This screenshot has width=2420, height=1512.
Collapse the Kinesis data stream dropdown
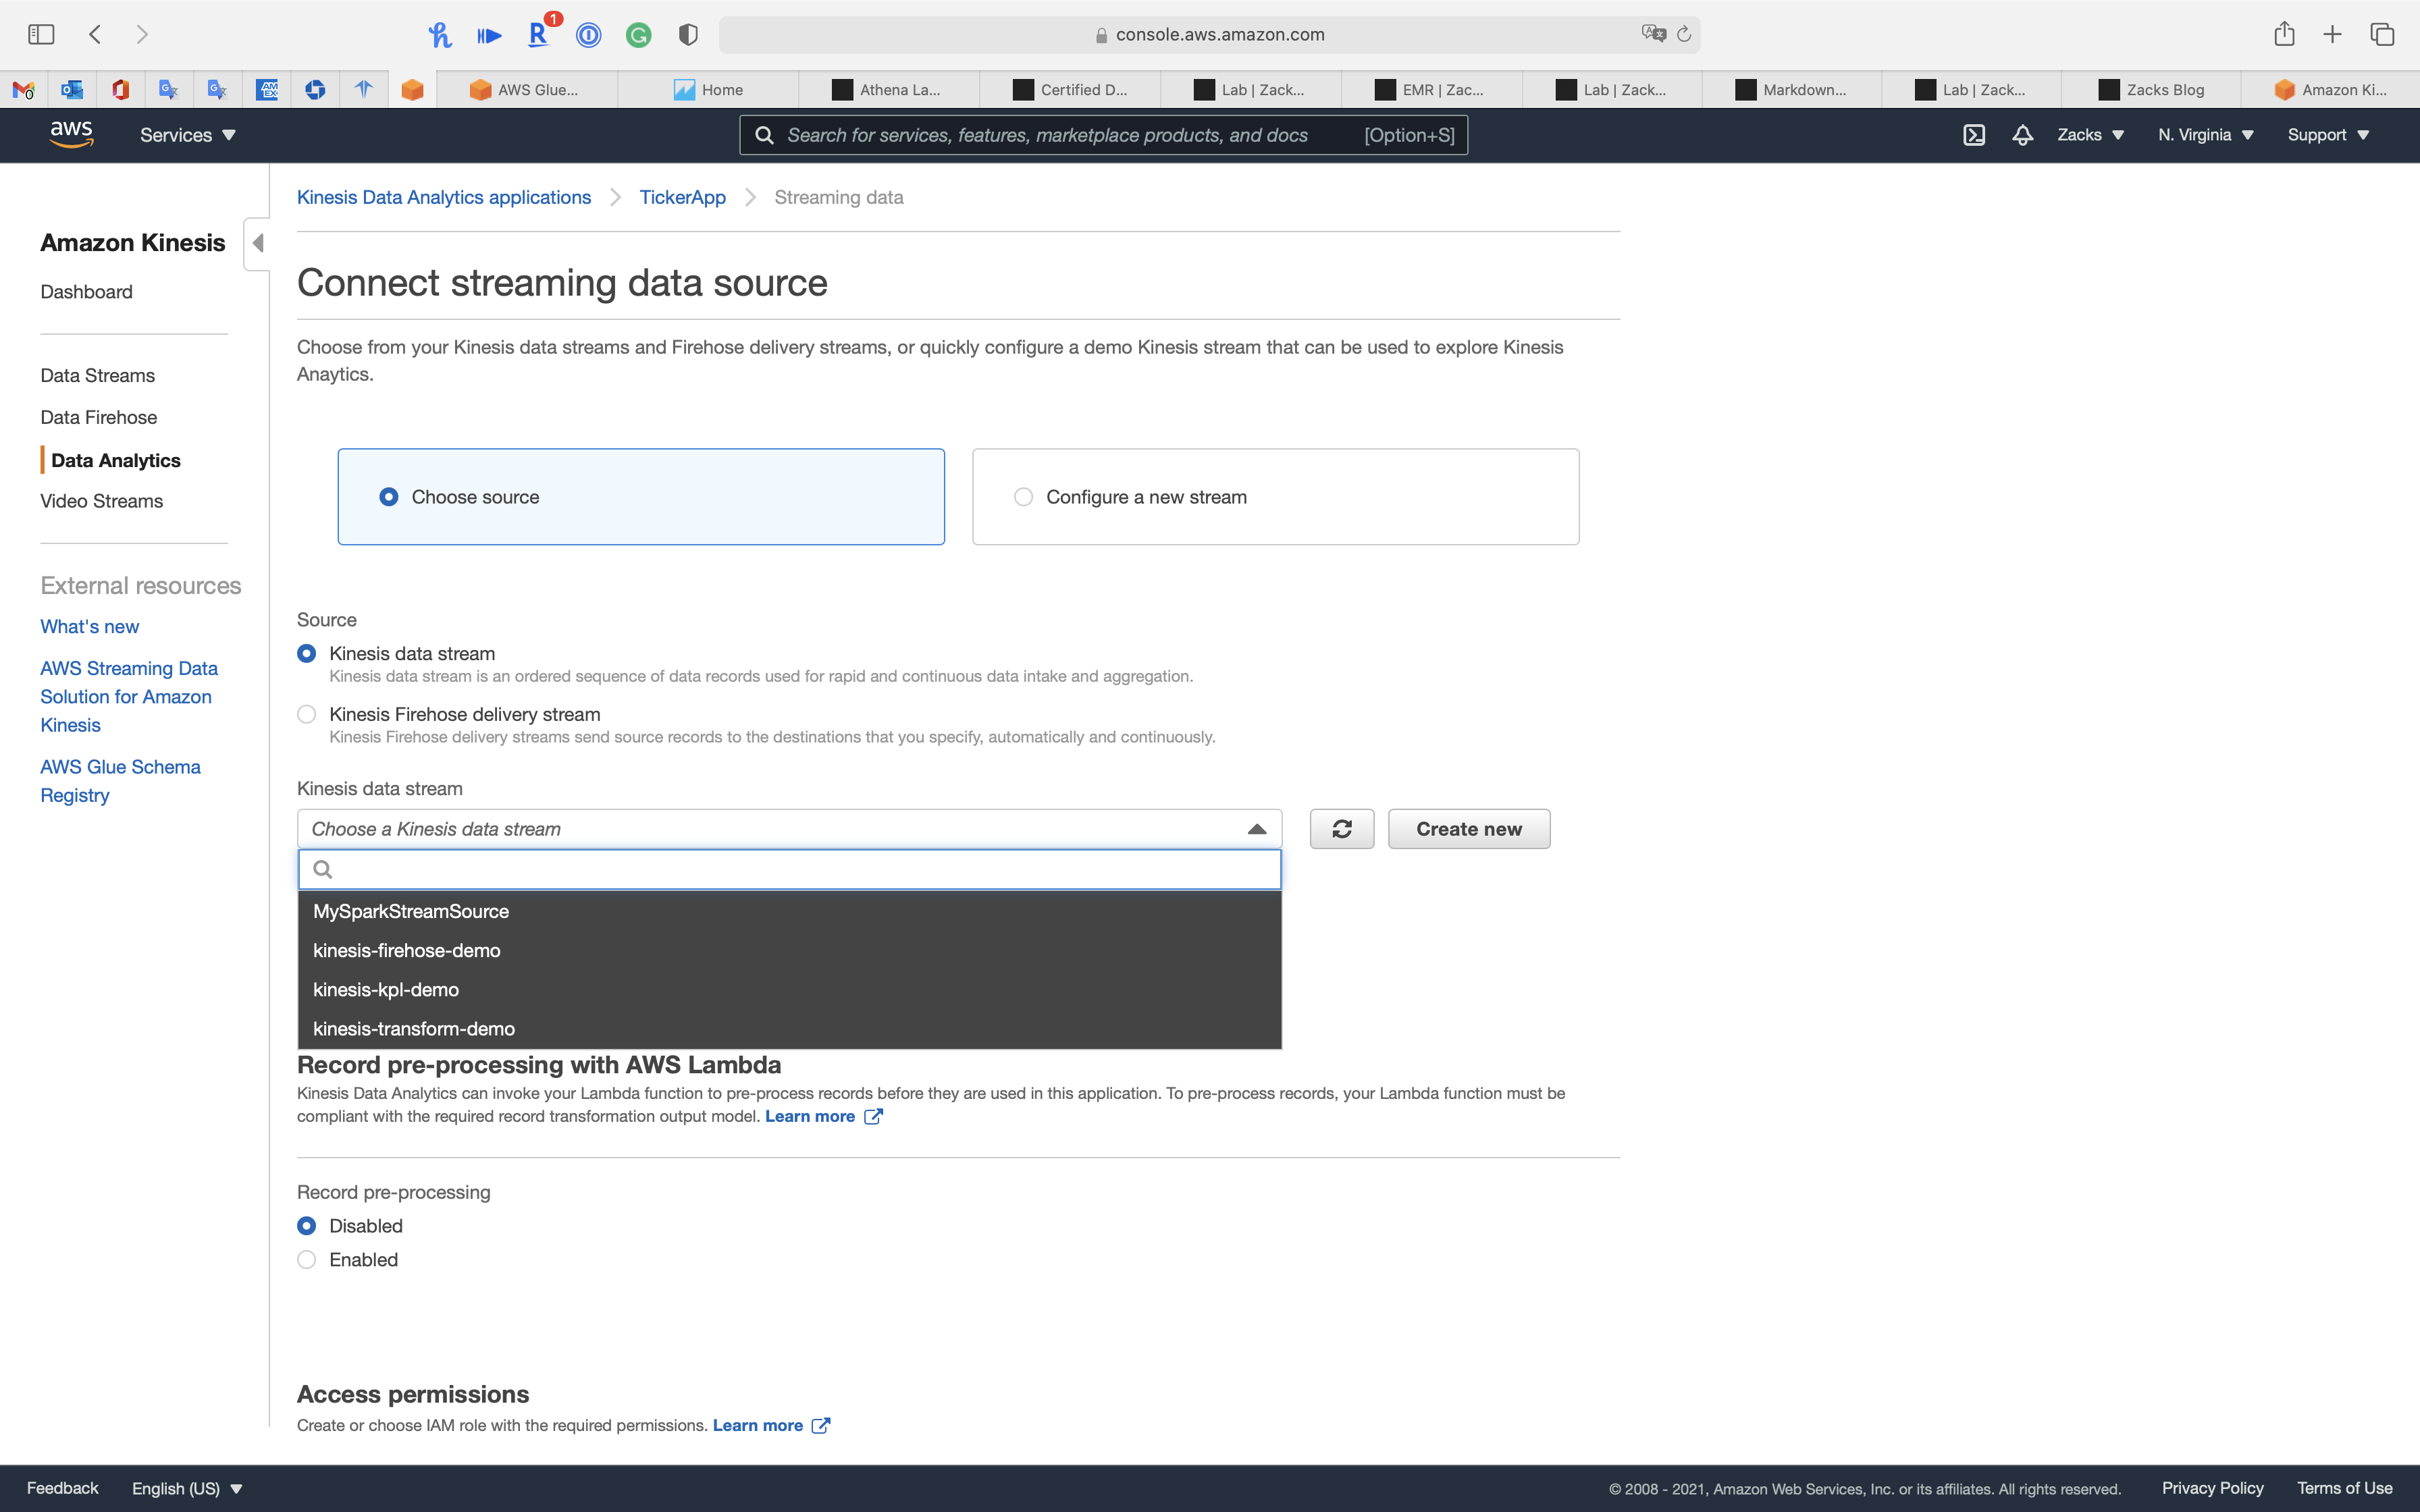[1257, 829]
